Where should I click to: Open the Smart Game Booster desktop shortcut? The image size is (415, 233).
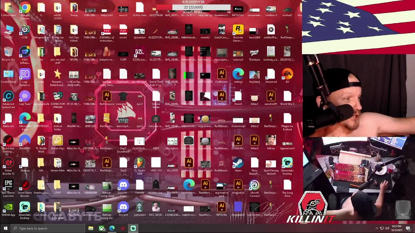pyautogui.click(x=25, y=188)
